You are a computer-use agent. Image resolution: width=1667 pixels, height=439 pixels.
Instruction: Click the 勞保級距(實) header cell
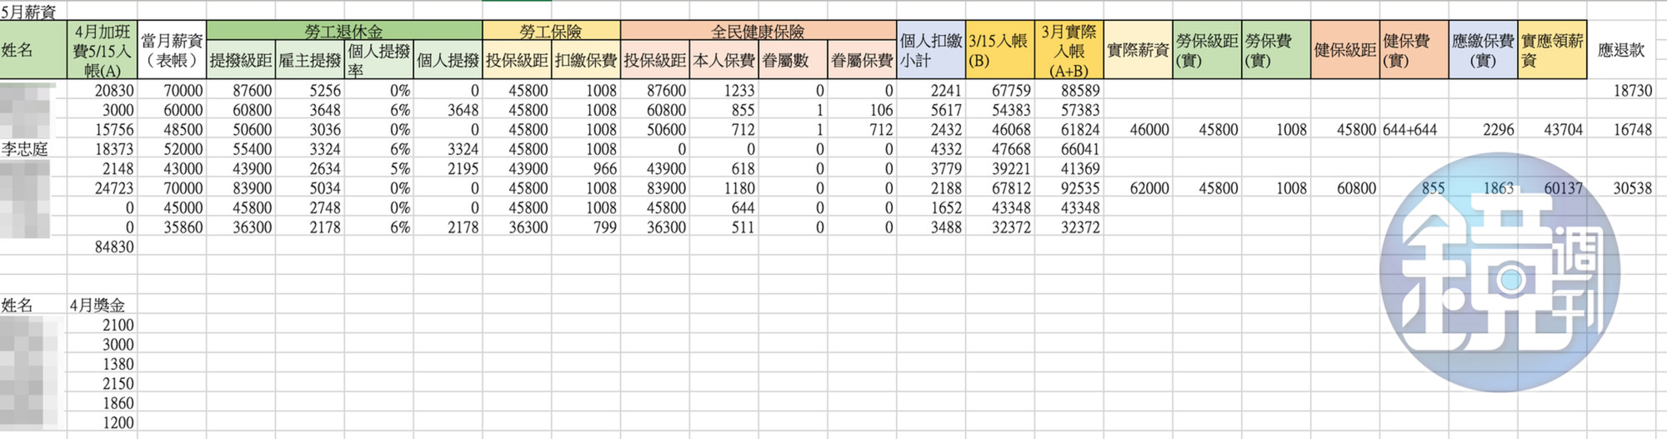pyautogui.click(x=1206, y=50)
